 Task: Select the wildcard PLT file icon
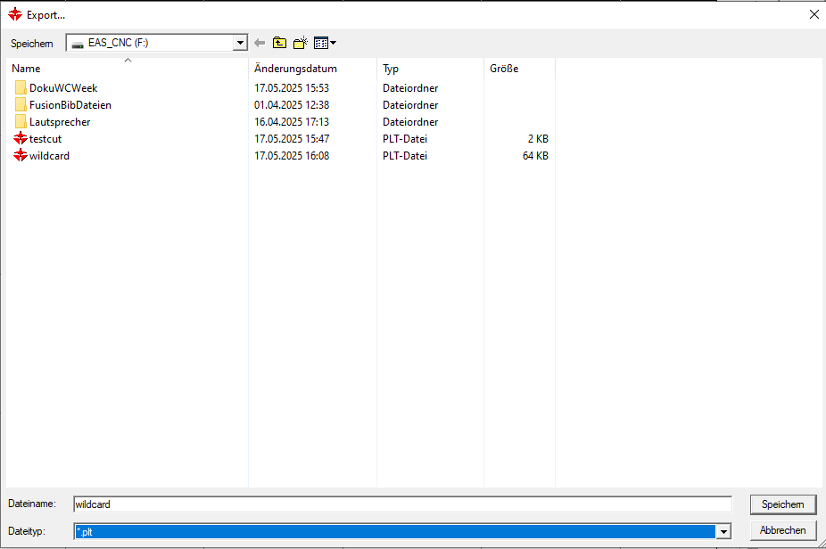tap(21, 155)
